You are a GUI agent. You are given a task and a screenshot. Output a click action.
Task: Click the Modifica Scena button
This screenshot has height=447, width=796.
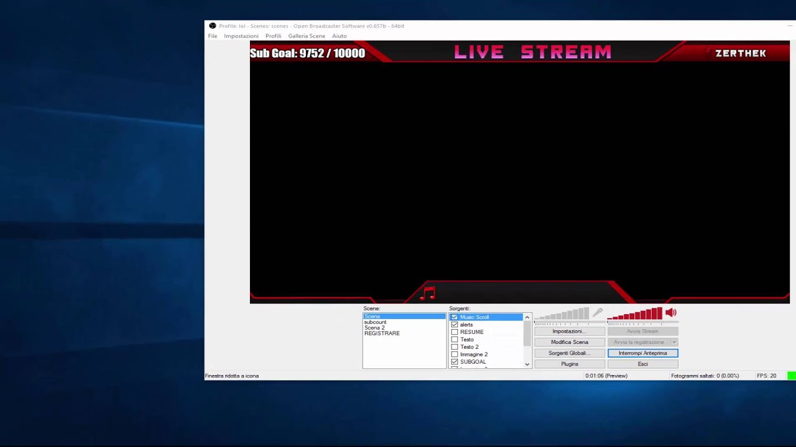click(x=570, y=342)
